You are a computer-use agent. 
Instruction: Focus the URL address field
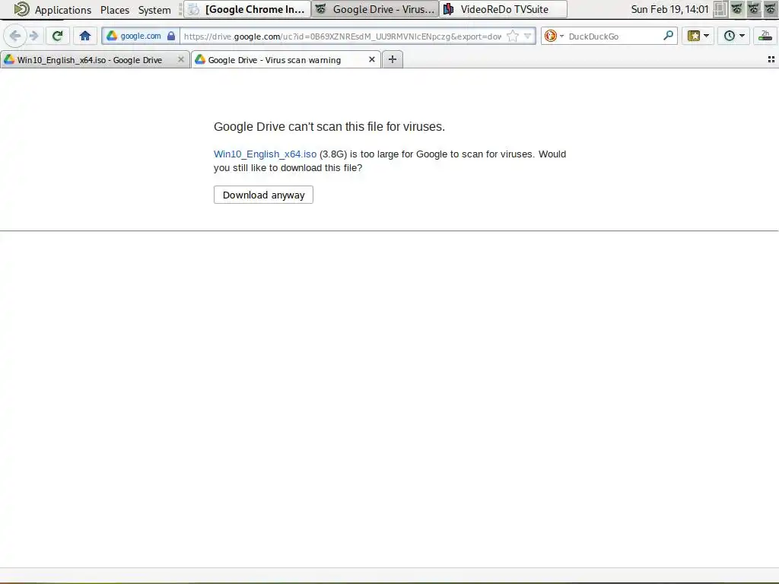pos(342,36)
